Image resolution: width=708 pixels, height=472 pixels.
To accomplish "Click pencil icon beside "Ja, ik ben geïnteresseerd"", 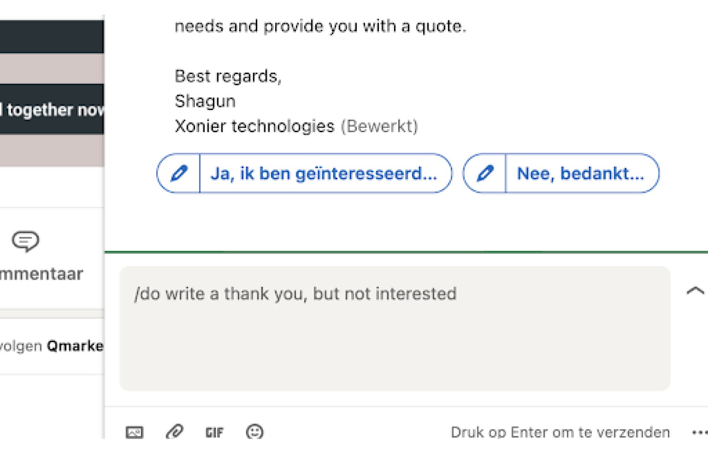I will click(179, 173).
